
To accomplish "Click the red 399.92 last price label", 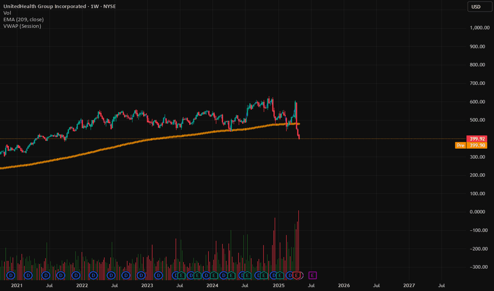I will point(477,139).
